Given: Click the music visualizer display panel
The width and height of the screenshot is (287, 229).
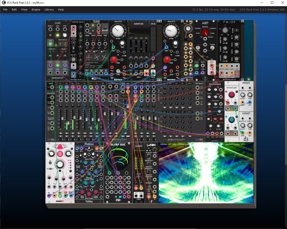Looking at the screenshot, I should tap(206, 173).
